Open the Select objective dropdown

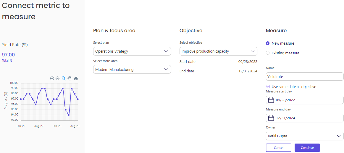[218, 51]
